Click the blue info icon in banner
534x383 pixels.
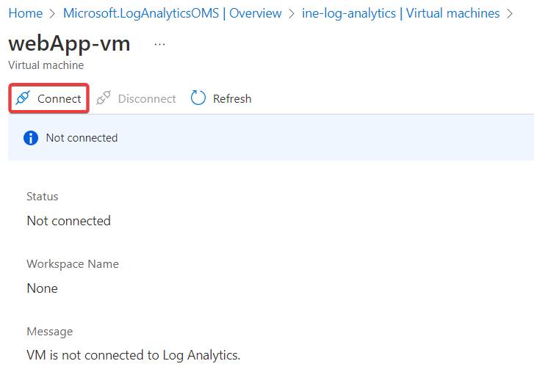[31, 138]
